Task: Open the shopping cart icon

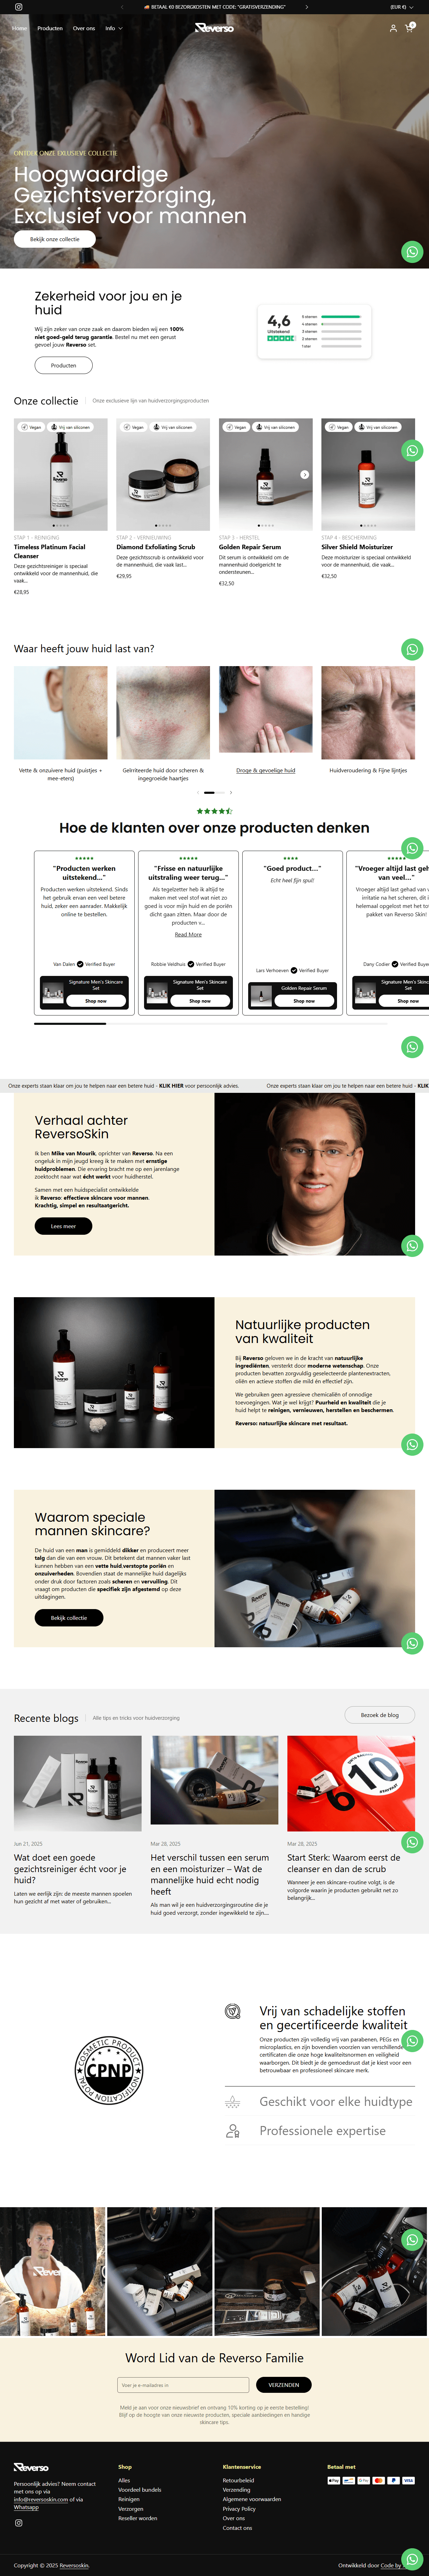Action: [409, 28]
